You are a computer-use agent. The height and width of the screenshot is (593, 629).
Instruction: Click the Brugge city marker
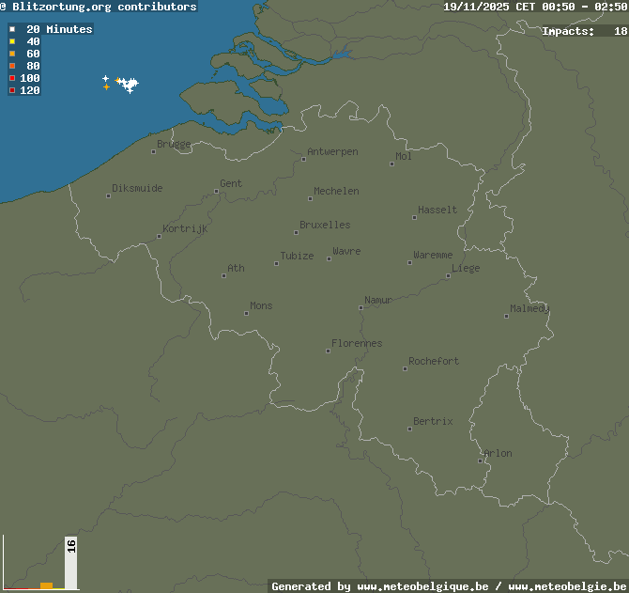[154, 151]
